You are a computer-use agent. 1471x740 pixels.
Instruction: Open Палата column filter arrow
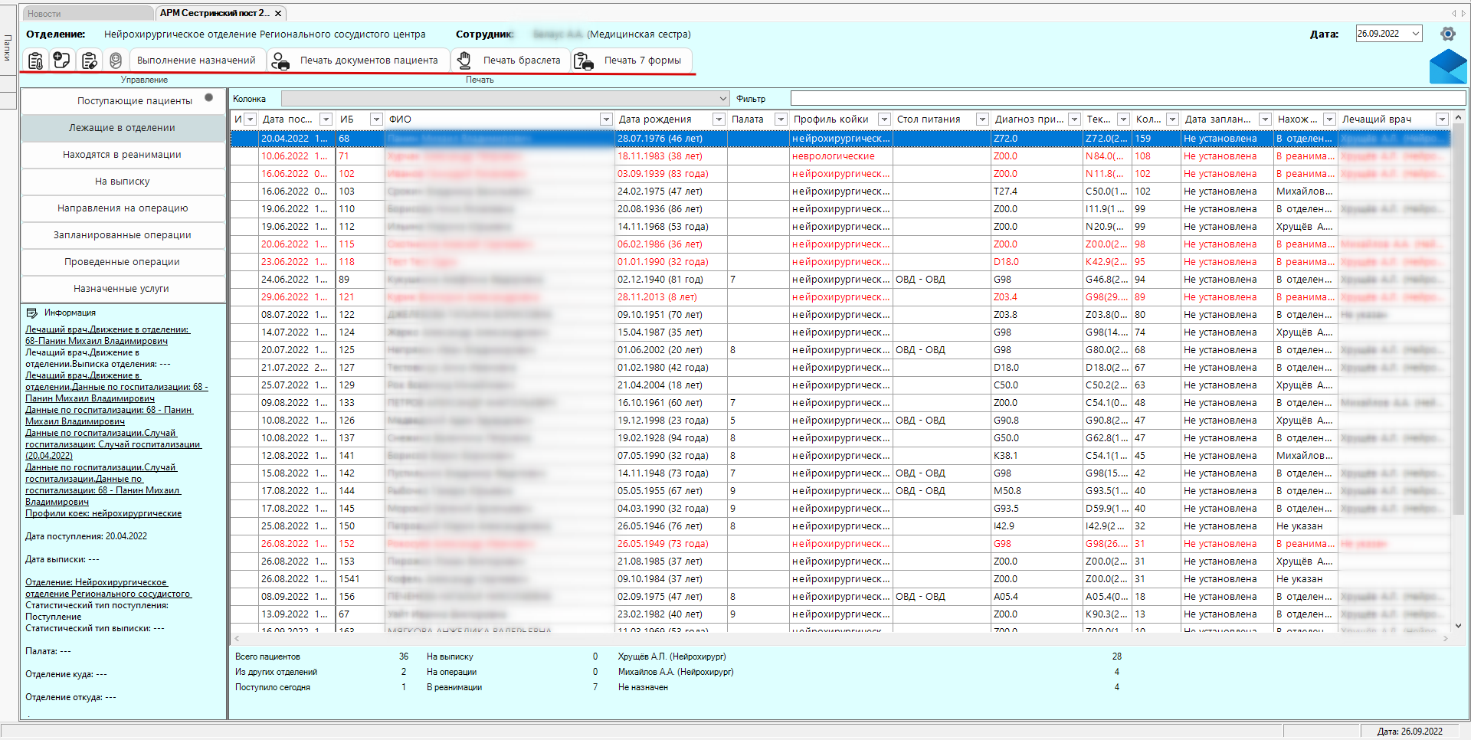point(781,120)
